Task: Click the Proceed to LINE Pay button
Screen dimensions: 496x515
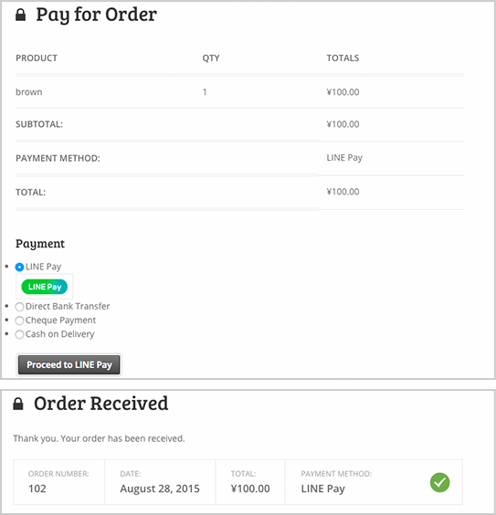Action: pos(69,364)
